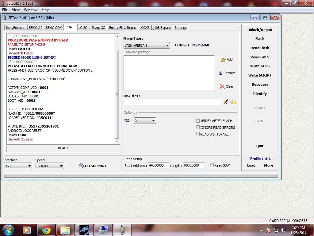Open the Phone Type LT26_XPERIA S dropdown
Viewport: 314px width, 236px height.
click(x=147, y=45)
